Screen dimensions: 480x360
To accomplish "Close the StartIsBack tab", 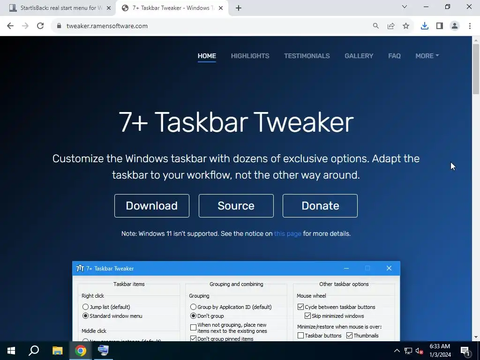I will click(109, 8).
